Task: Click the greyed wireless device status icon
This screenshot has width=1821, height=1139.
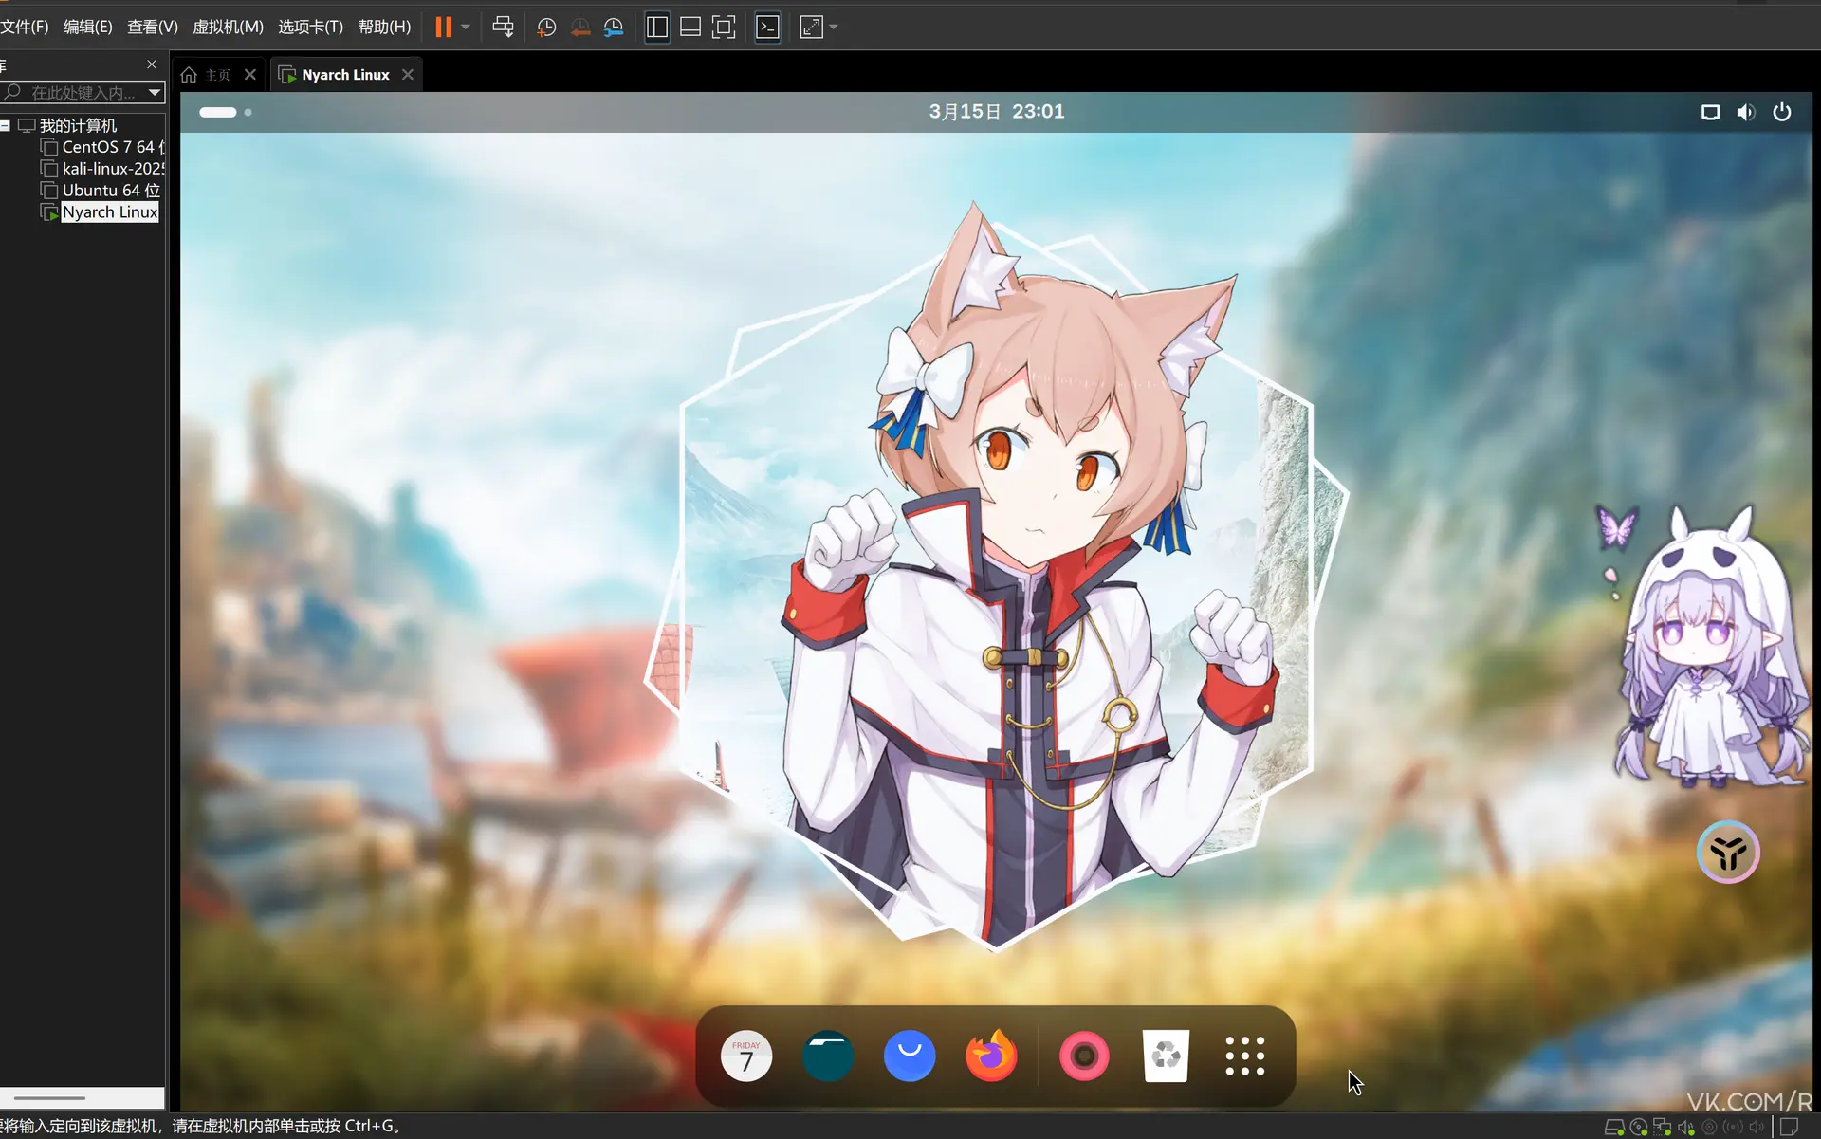Action: click(x=1734, y=1127)
